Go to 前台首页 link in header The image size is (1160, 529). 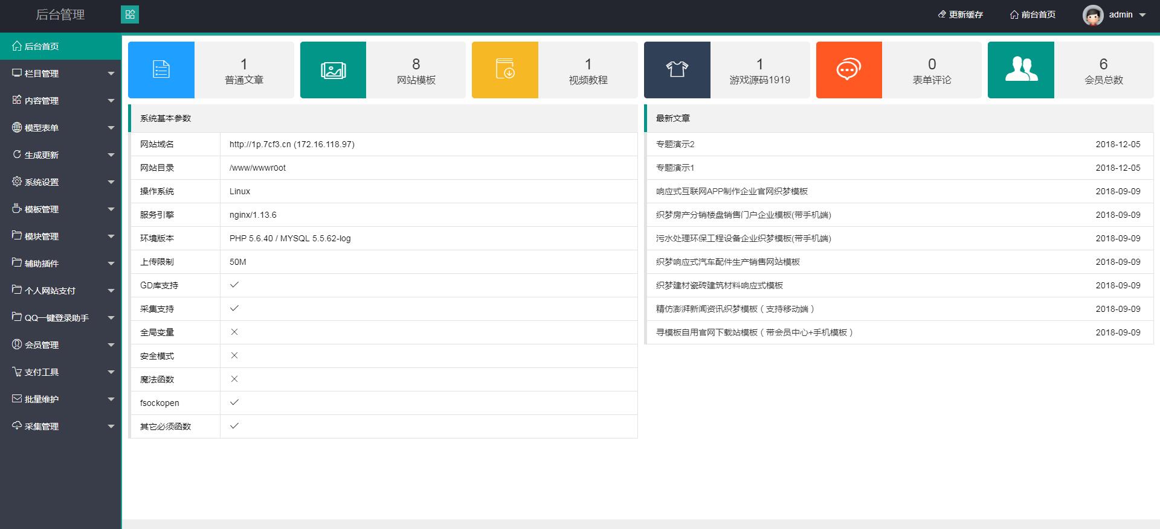coord(1033,14)
